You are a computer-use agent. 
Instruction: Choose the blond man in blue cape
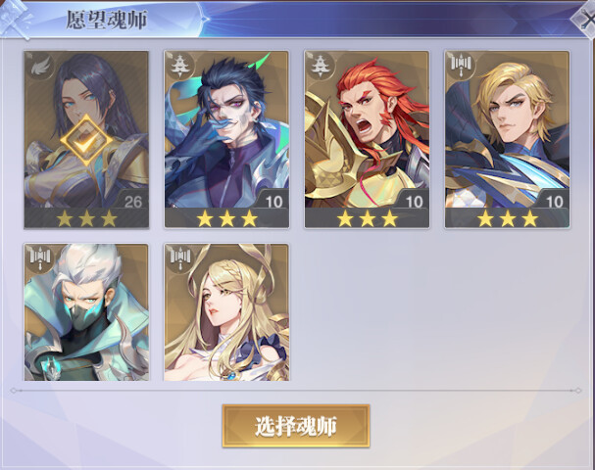pyautogui.click(x=508, y=139)
